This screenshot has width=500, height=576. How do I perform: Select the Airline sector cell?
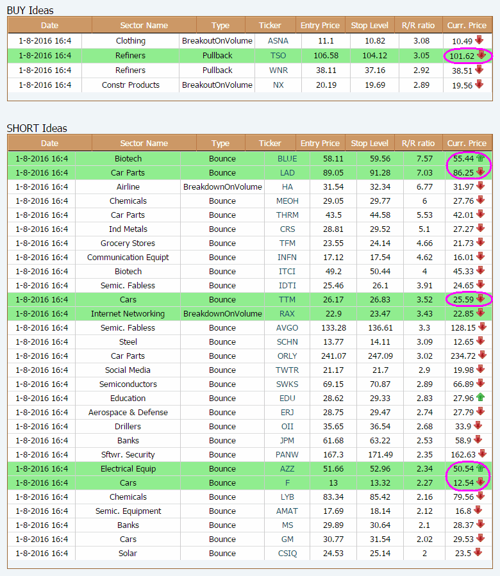[x=128, y=186]
